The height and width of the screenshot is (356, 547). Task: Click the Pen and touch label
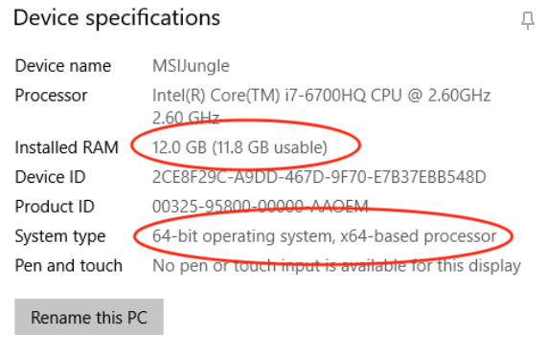tap(68, 266)
